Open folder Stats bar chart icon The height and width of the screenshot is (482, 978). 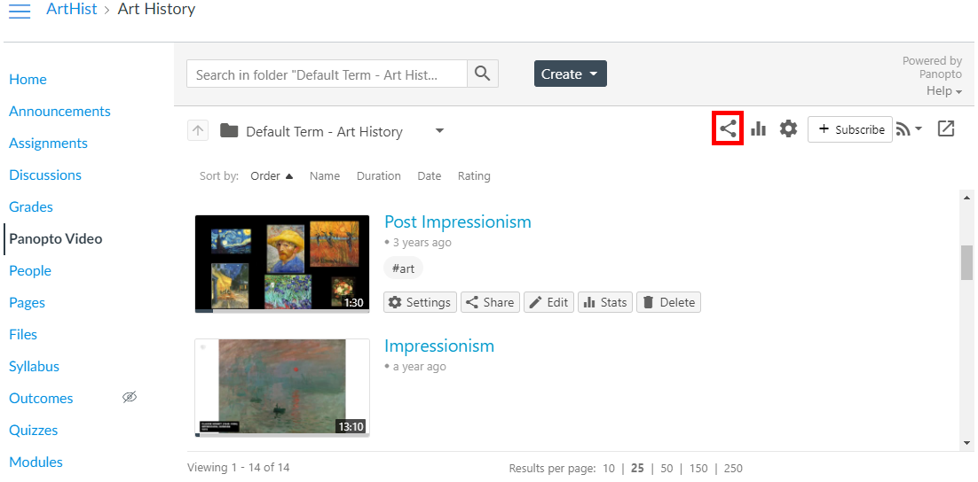pyautogui.click(x=759, y=128)
